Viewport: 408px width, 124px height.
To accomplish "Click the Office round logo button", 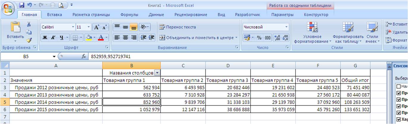I will coord(8,8).
